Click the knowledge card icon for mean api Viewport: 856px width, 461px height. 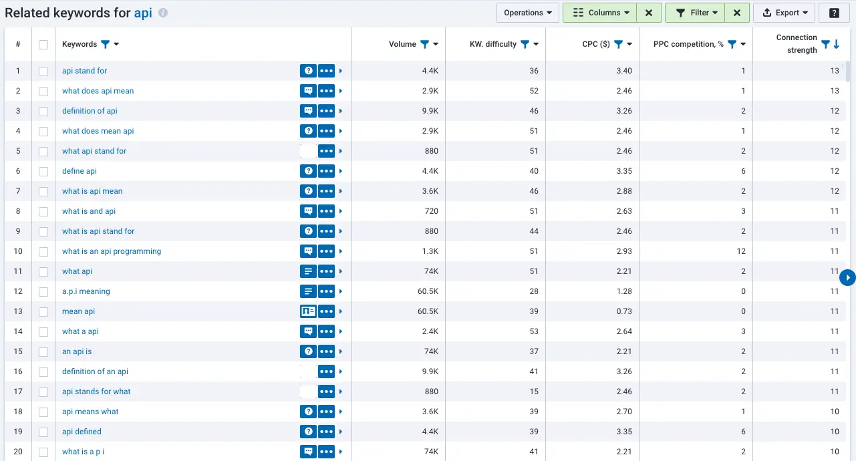[x=308, y=311]
